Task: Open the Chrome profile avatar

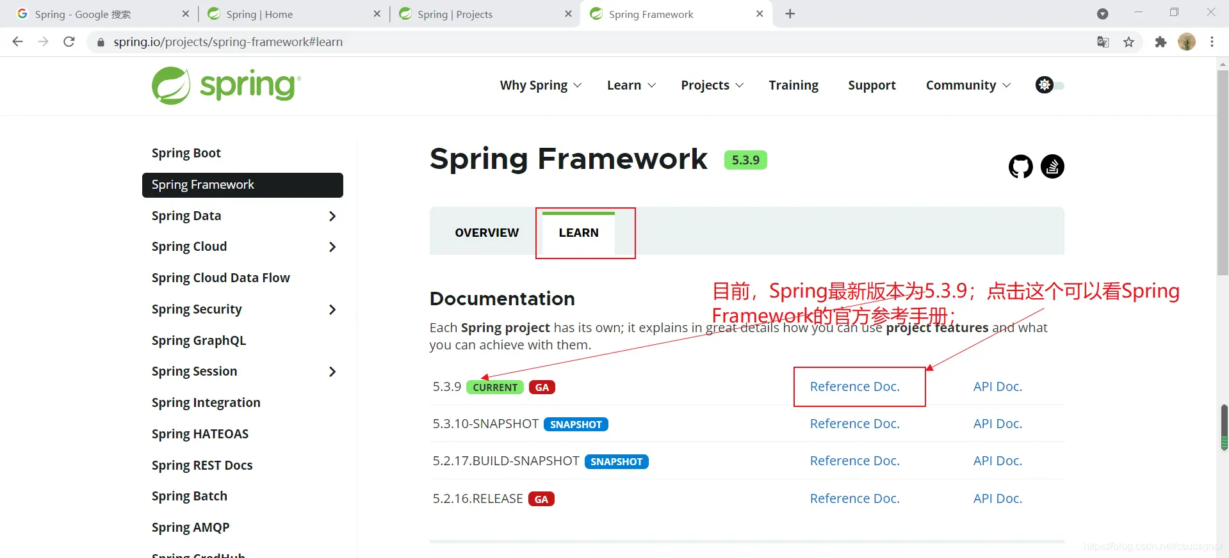Action: pyautogui.click(x=1187, y=42)
